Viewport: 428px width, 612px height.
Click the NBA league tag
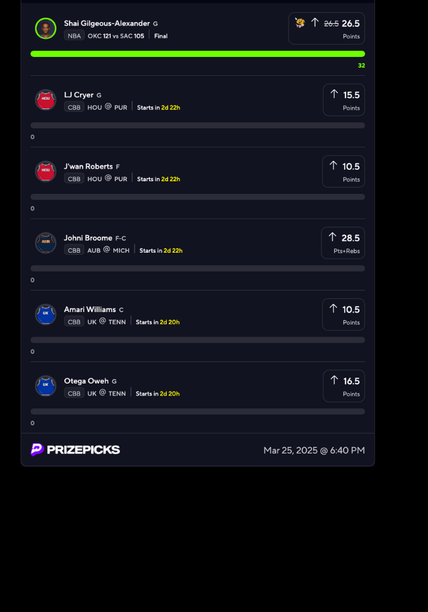pyautogui.click(x=74, y=36)
